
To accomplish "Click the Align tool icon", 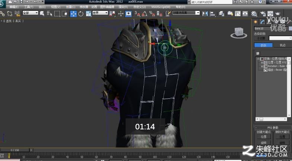I will click(212, 13).
